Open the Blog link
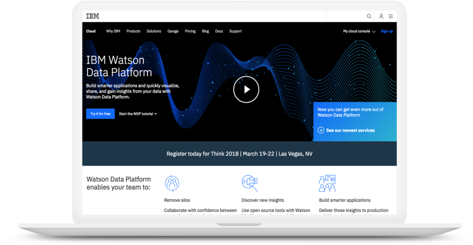Screen dimensions: 473x245 click(206, 31)
